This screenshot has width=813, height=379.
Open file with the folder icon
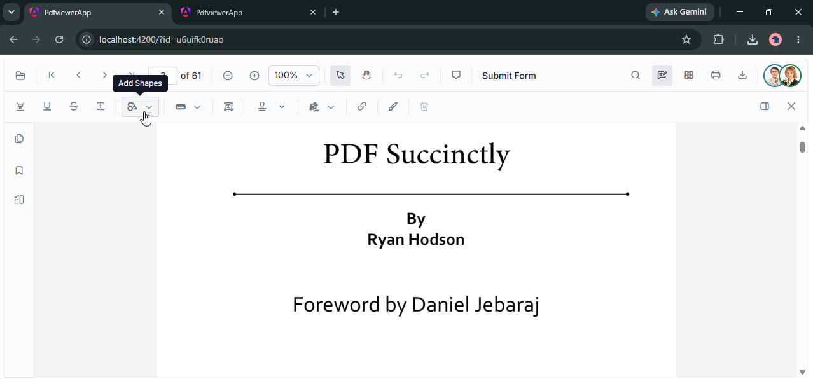click(20, 76)
